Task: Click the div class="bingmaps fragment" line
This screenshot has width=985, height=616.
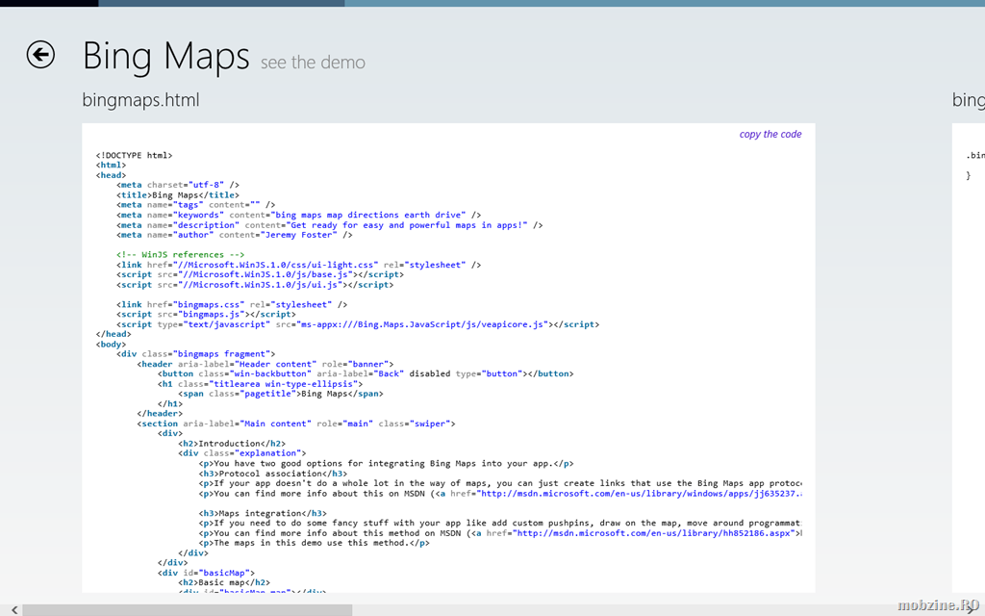Action: 195,354
